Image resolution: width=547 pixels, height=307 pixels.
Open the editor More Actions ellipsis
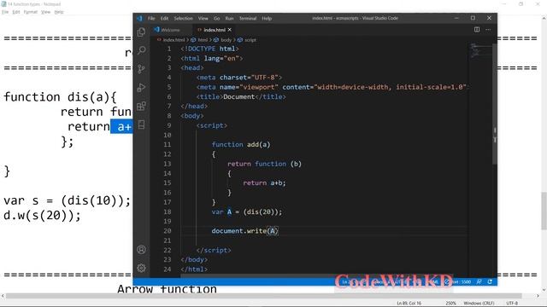pos(488,30)
